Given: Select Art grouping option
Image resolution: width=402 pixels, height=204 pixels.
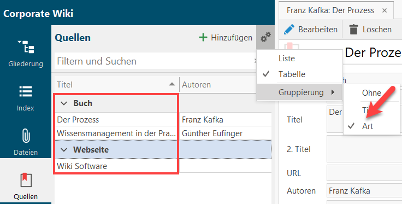Looking at the screenshot, I should pyautogui.click(x=371, y=126).
